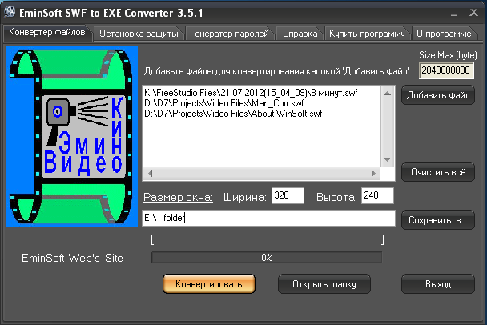Focus the Высота height field
Viewport: 487px width, 325px height.
[x=377, y=195]
